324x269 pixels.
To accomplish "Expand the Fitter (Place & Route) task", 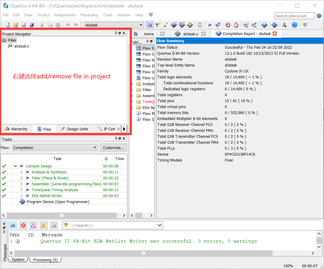I will point(21,178).
